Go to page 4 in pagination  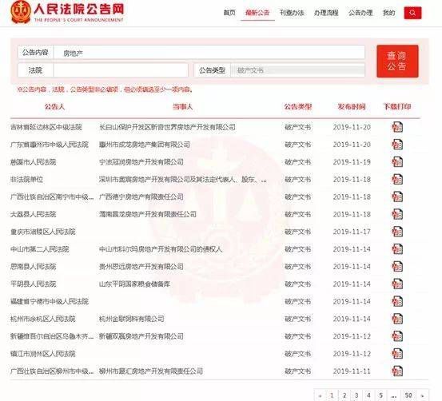tap(368, 395)
